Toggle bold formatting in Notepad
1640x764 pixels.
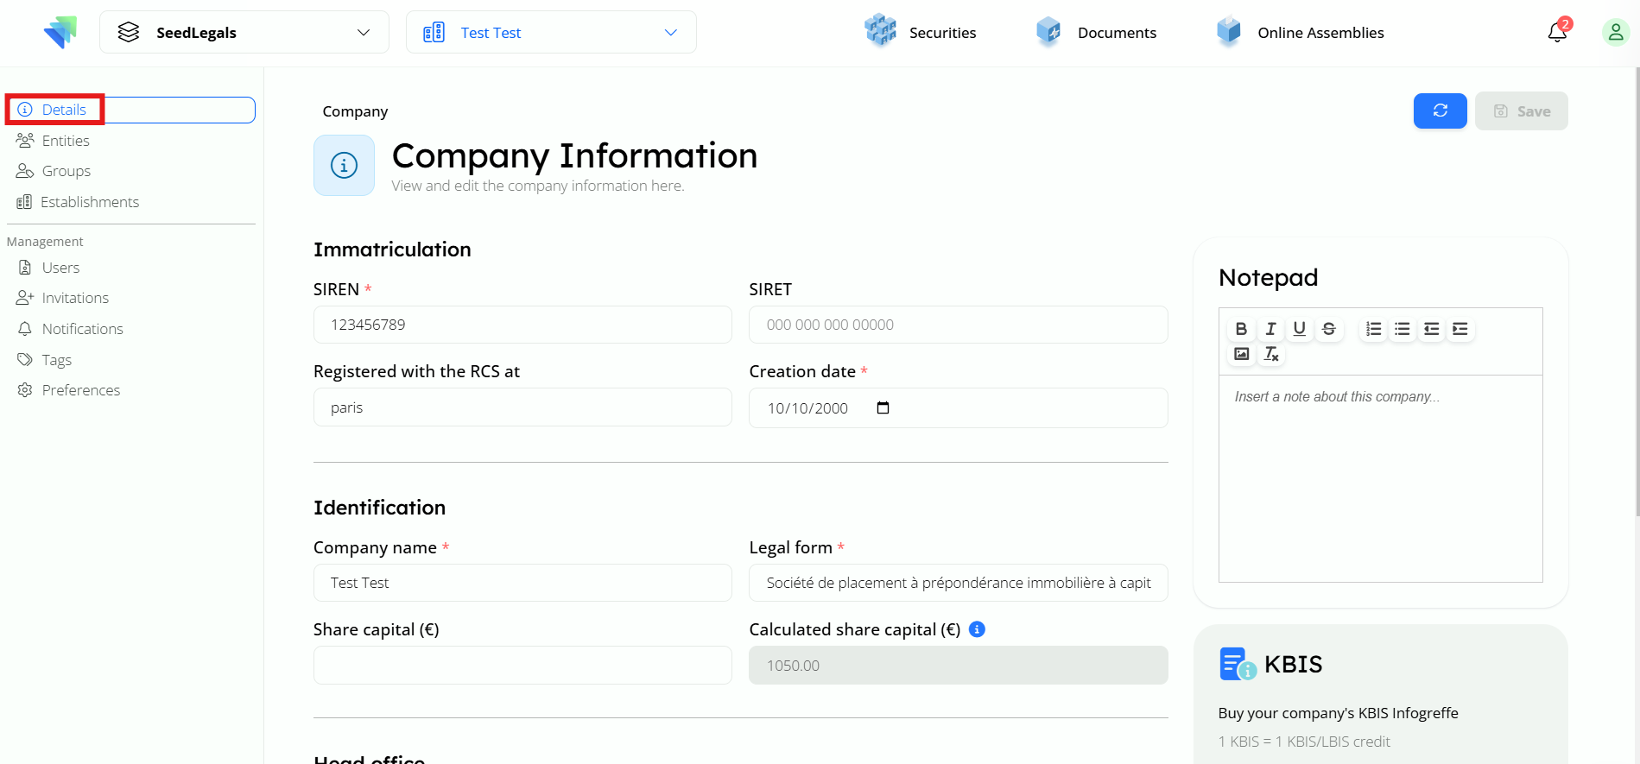[x=1241, y=329]
